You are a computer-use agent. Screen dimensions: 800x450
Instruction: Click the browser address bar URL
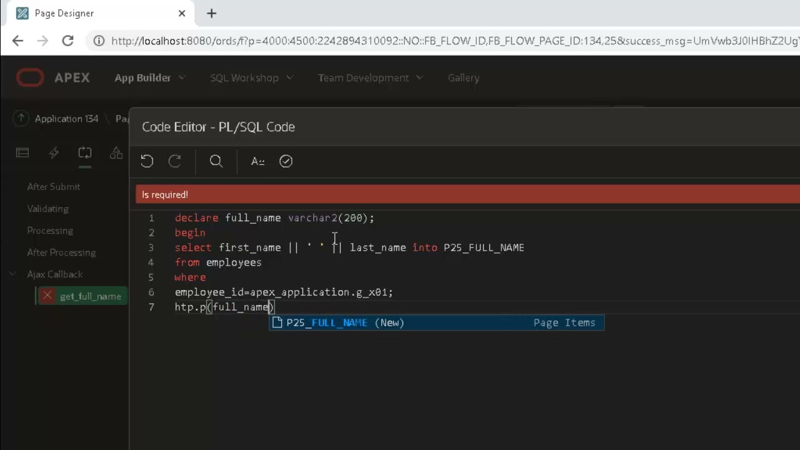tap(455, 41)
